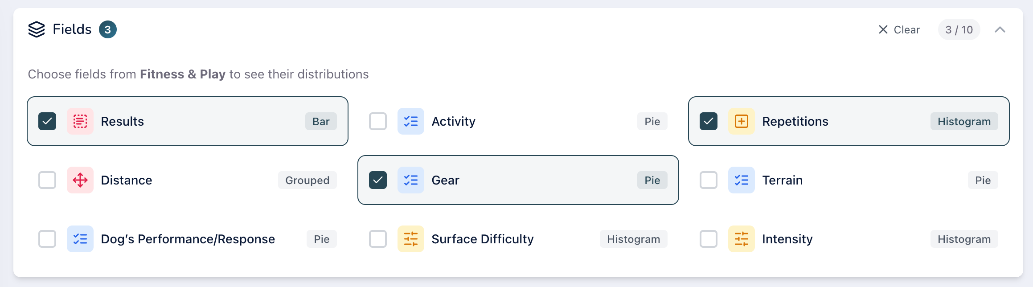
Task: Click the Intensity sliders icon
Action: click(742, 239)
